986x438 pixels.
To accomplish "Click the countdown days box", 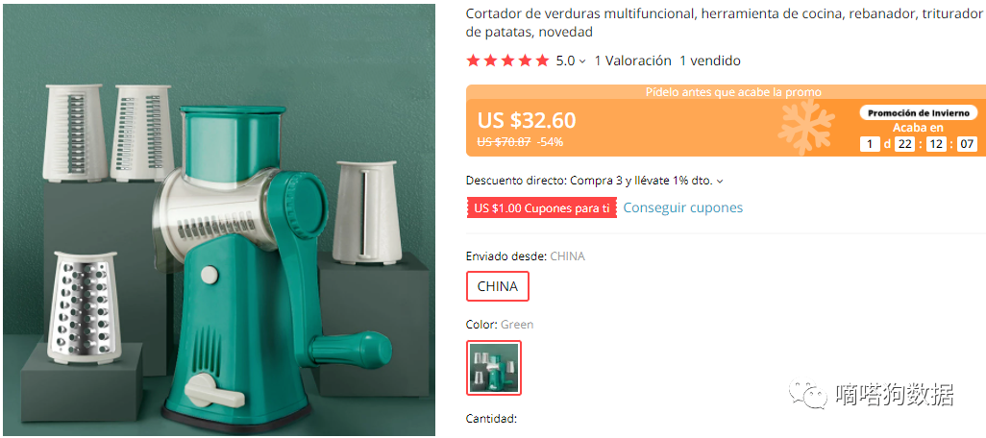I will (x=870, y=144).
